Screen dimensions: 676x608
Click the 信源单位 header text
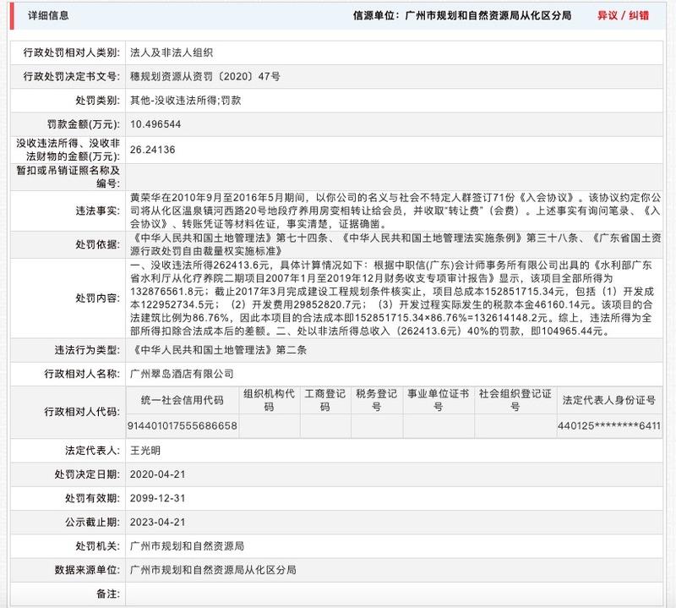point(461,15)
